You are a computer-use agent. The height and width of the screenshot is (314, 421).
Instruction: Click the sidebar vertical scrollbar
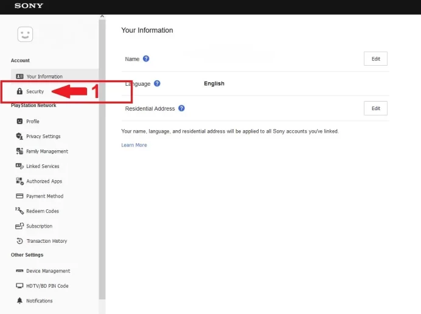102,159
